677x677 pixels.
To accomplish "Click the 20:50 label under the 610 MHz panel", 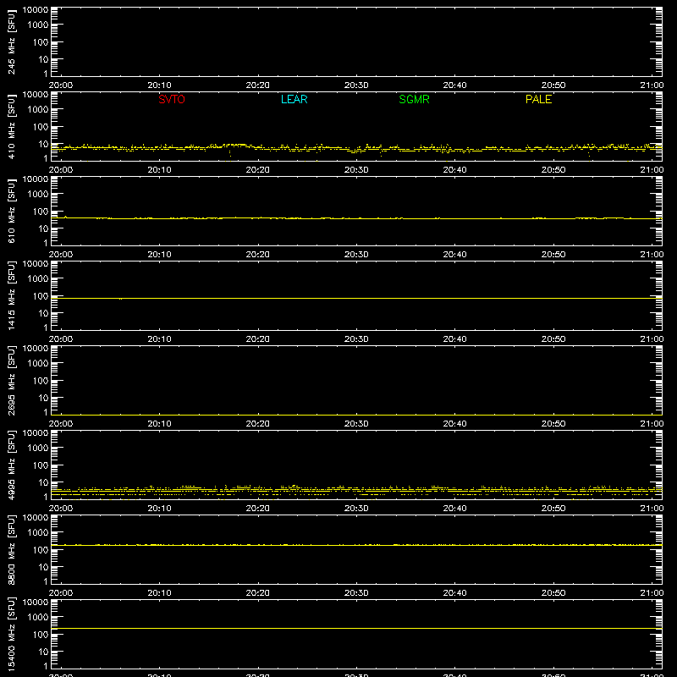I will click(553, 255).
